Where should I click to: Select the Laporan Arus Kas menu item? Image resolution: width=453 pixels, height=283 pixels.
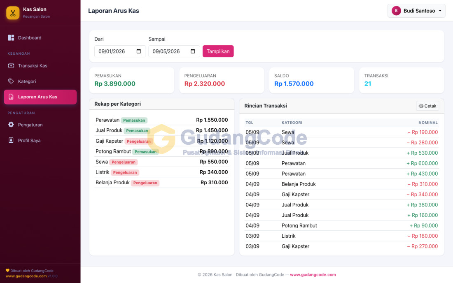coord(40,97)
